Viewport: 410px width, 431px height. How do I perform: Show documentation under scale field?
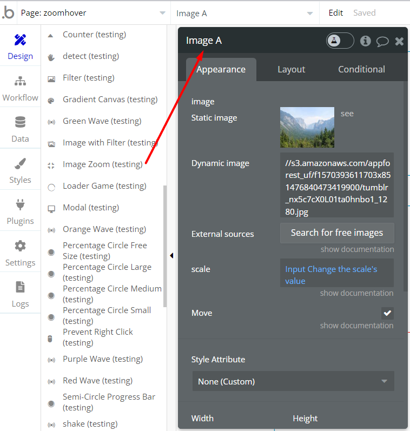point(356,293)
